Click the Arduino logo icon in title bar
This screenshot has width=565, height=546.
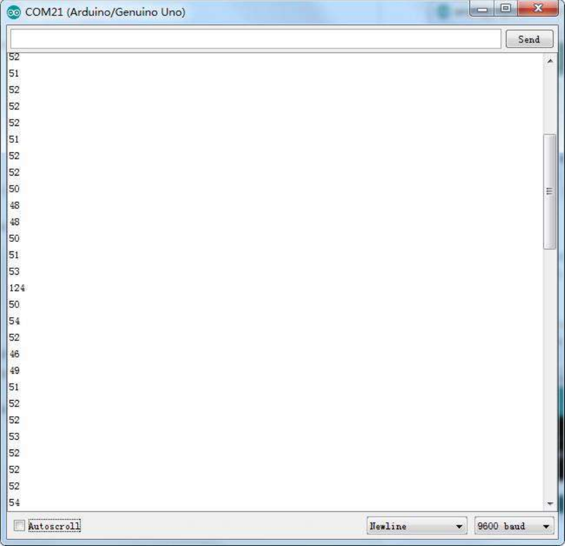point(13,13)
